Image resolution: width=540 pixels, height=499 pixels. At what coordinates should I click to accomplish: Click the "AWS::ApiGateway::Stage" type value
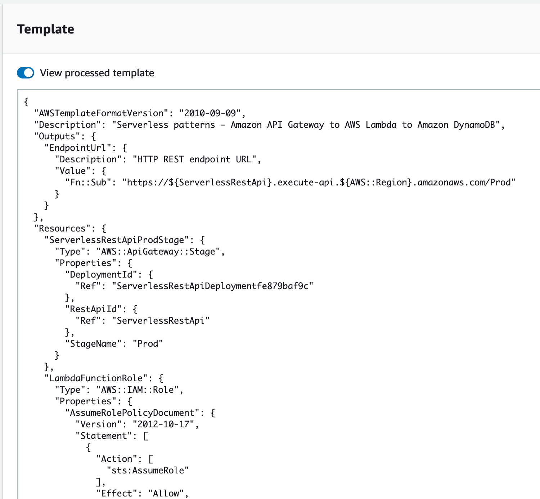click(158, 251)
